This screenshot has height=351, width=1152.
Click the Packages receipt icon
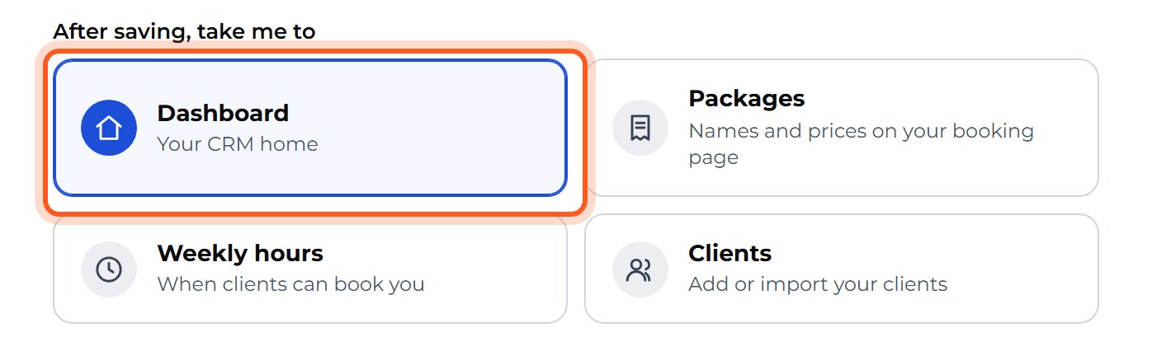click(x=640, y=128)
